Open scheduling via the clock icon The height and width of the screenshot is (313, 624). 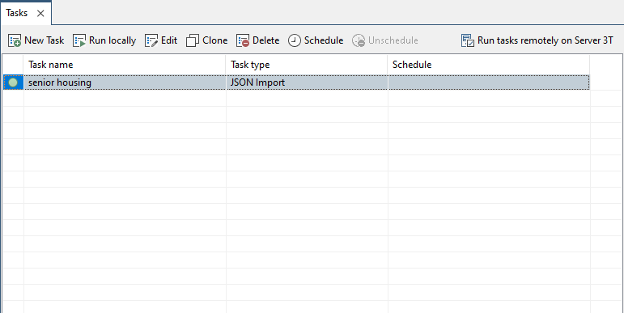[295, 40]
